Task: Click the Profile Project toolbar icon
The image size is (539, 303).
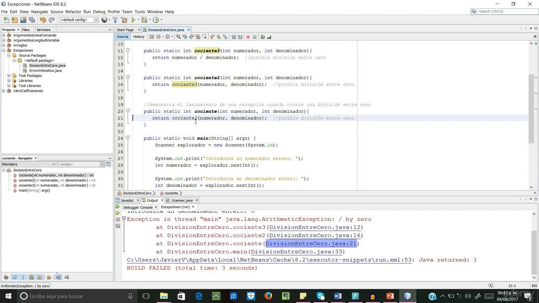Action: click(156, 20)
